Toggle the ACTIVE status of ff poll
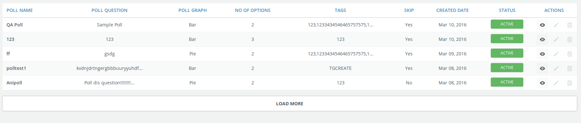Image resolution: width=581 pixels, height=123 pixels. coord(507,53)
